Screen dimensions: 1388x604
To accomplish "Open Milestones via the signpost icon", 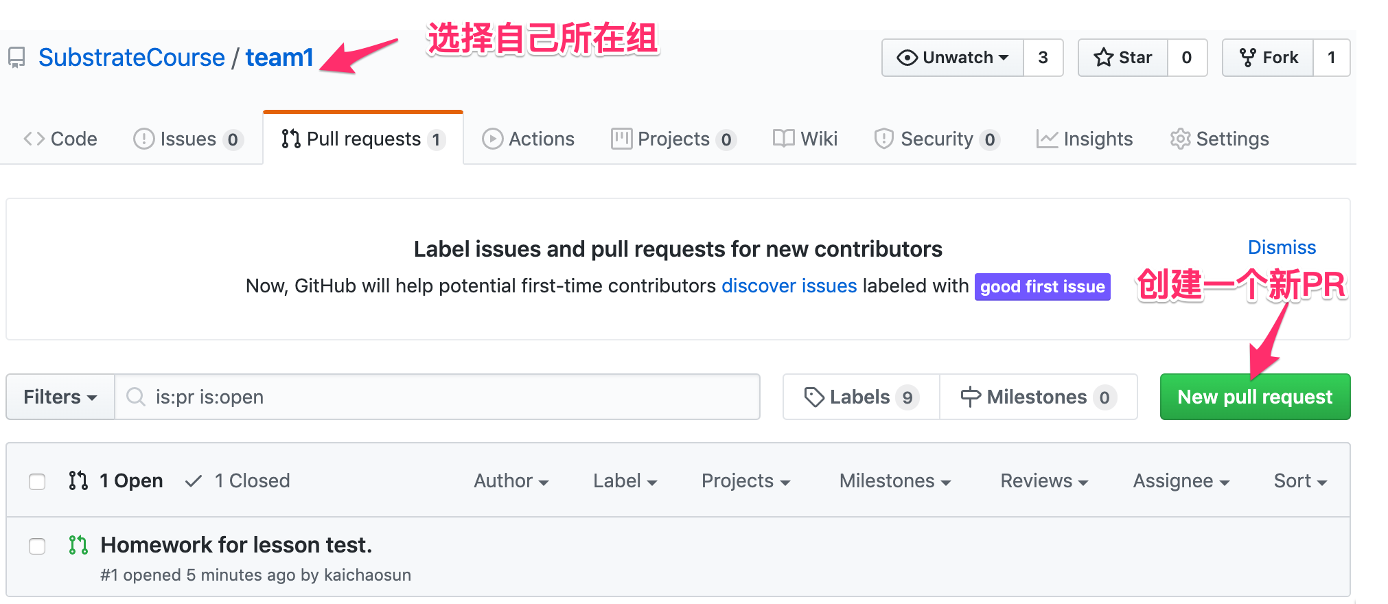I will click(971, 397).
